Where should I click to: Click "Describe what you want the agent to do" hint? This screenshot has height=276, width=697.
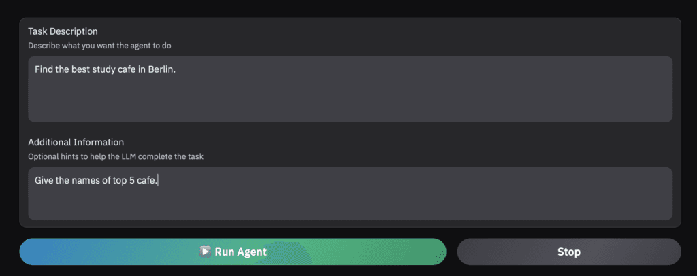click(x=99, y=46)
